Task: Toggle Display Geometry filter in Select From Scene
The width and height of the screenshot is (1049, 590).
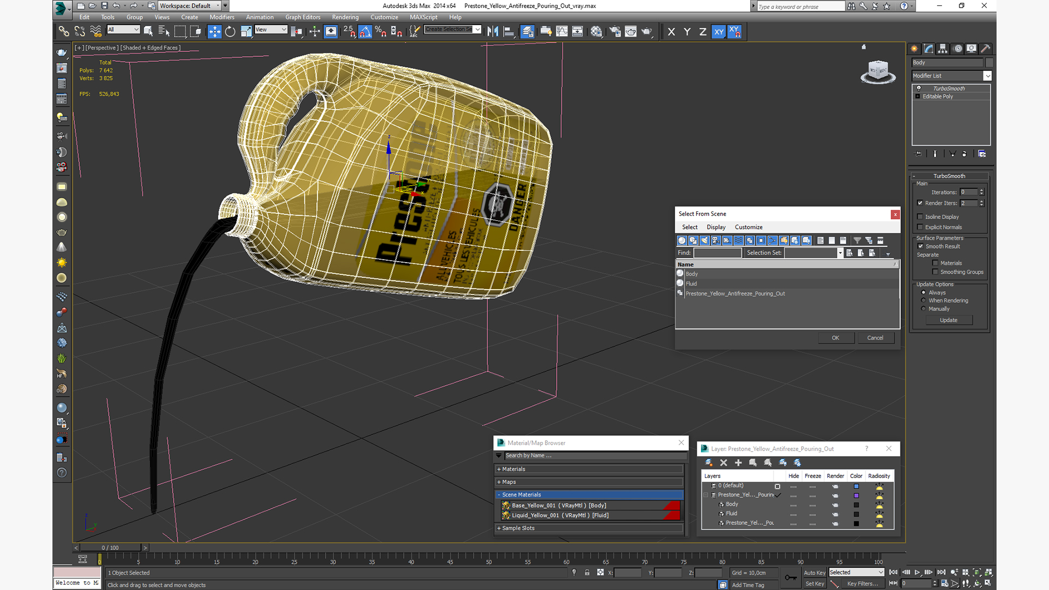Action: point(682,240)
